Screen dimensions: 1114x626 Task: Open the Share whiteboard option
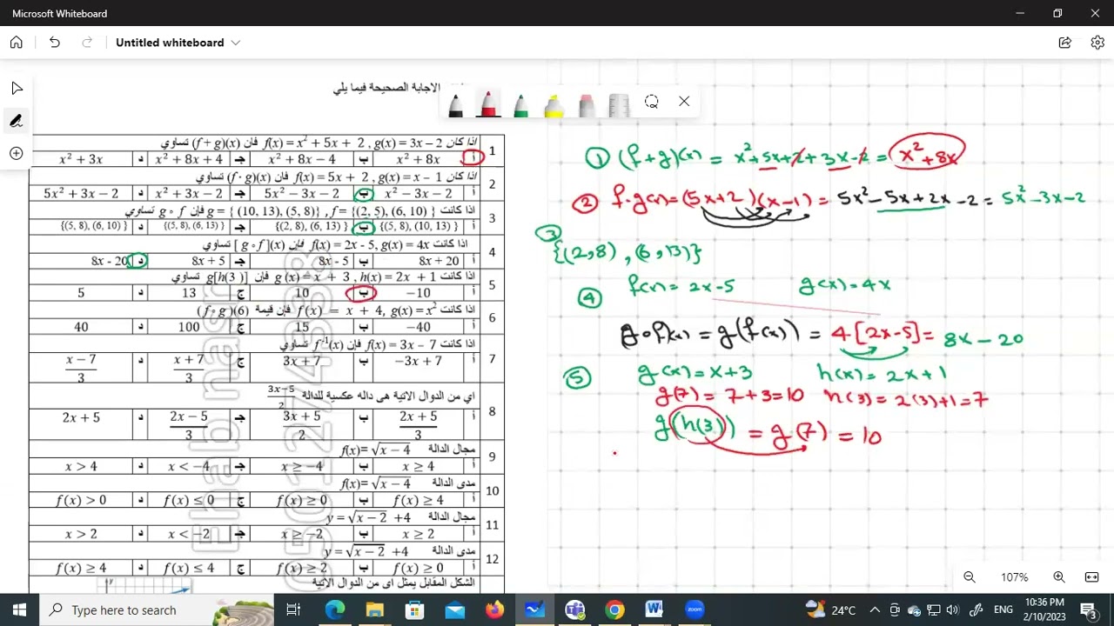(1065, 43)
